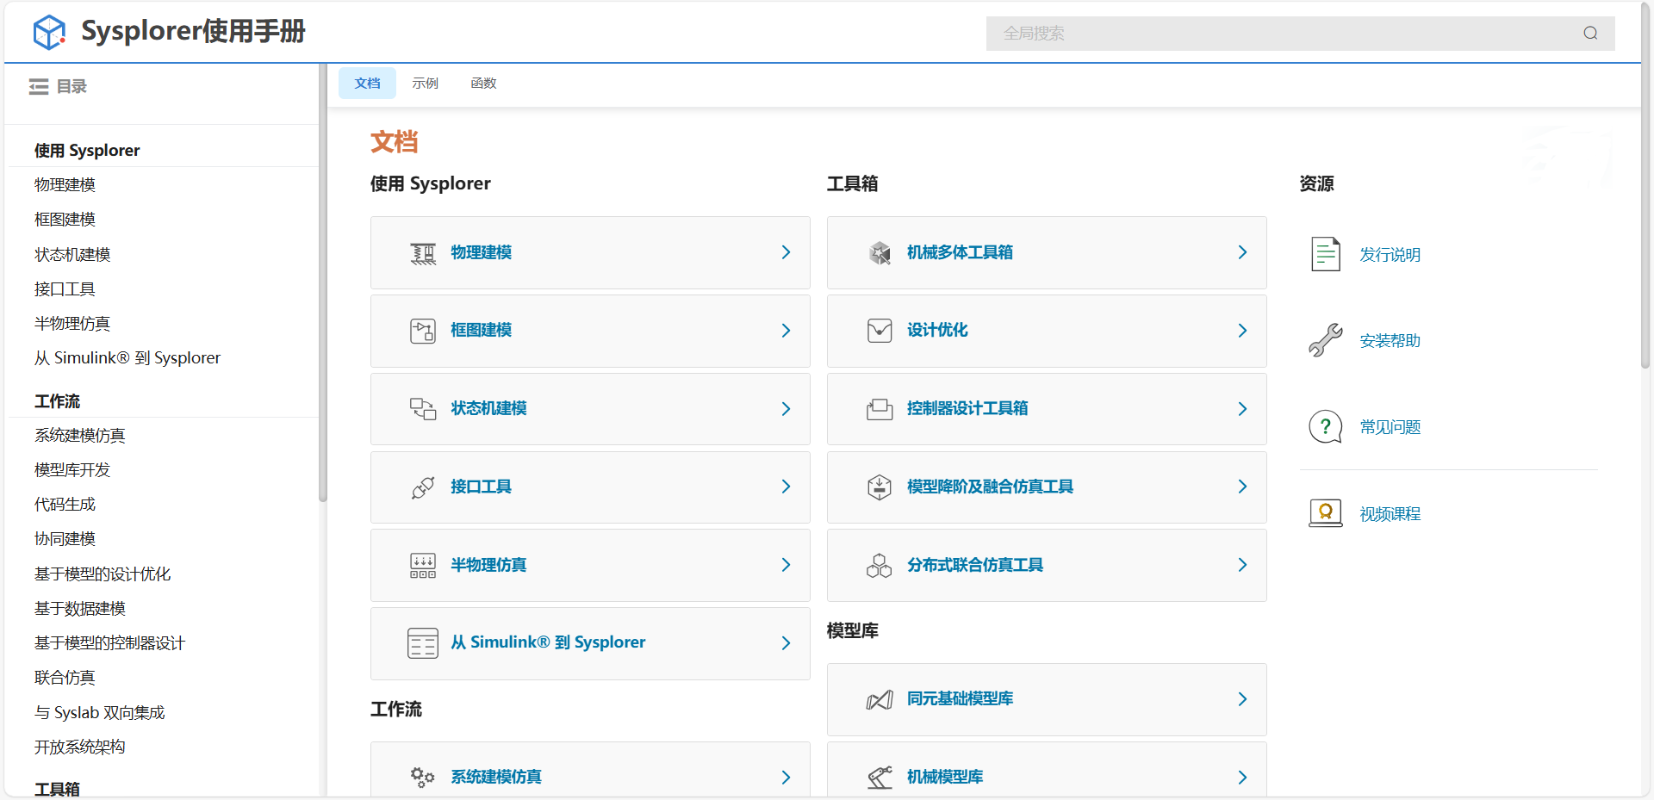Click the 接口工具 plug icon
Viewport: 1654px width, 800px height.
click(423, 487)
